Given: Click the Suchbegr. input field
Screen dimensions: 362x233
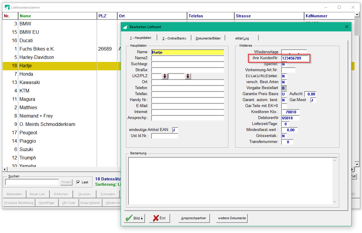Looking at the screenshot, I should tap(188, 64).
